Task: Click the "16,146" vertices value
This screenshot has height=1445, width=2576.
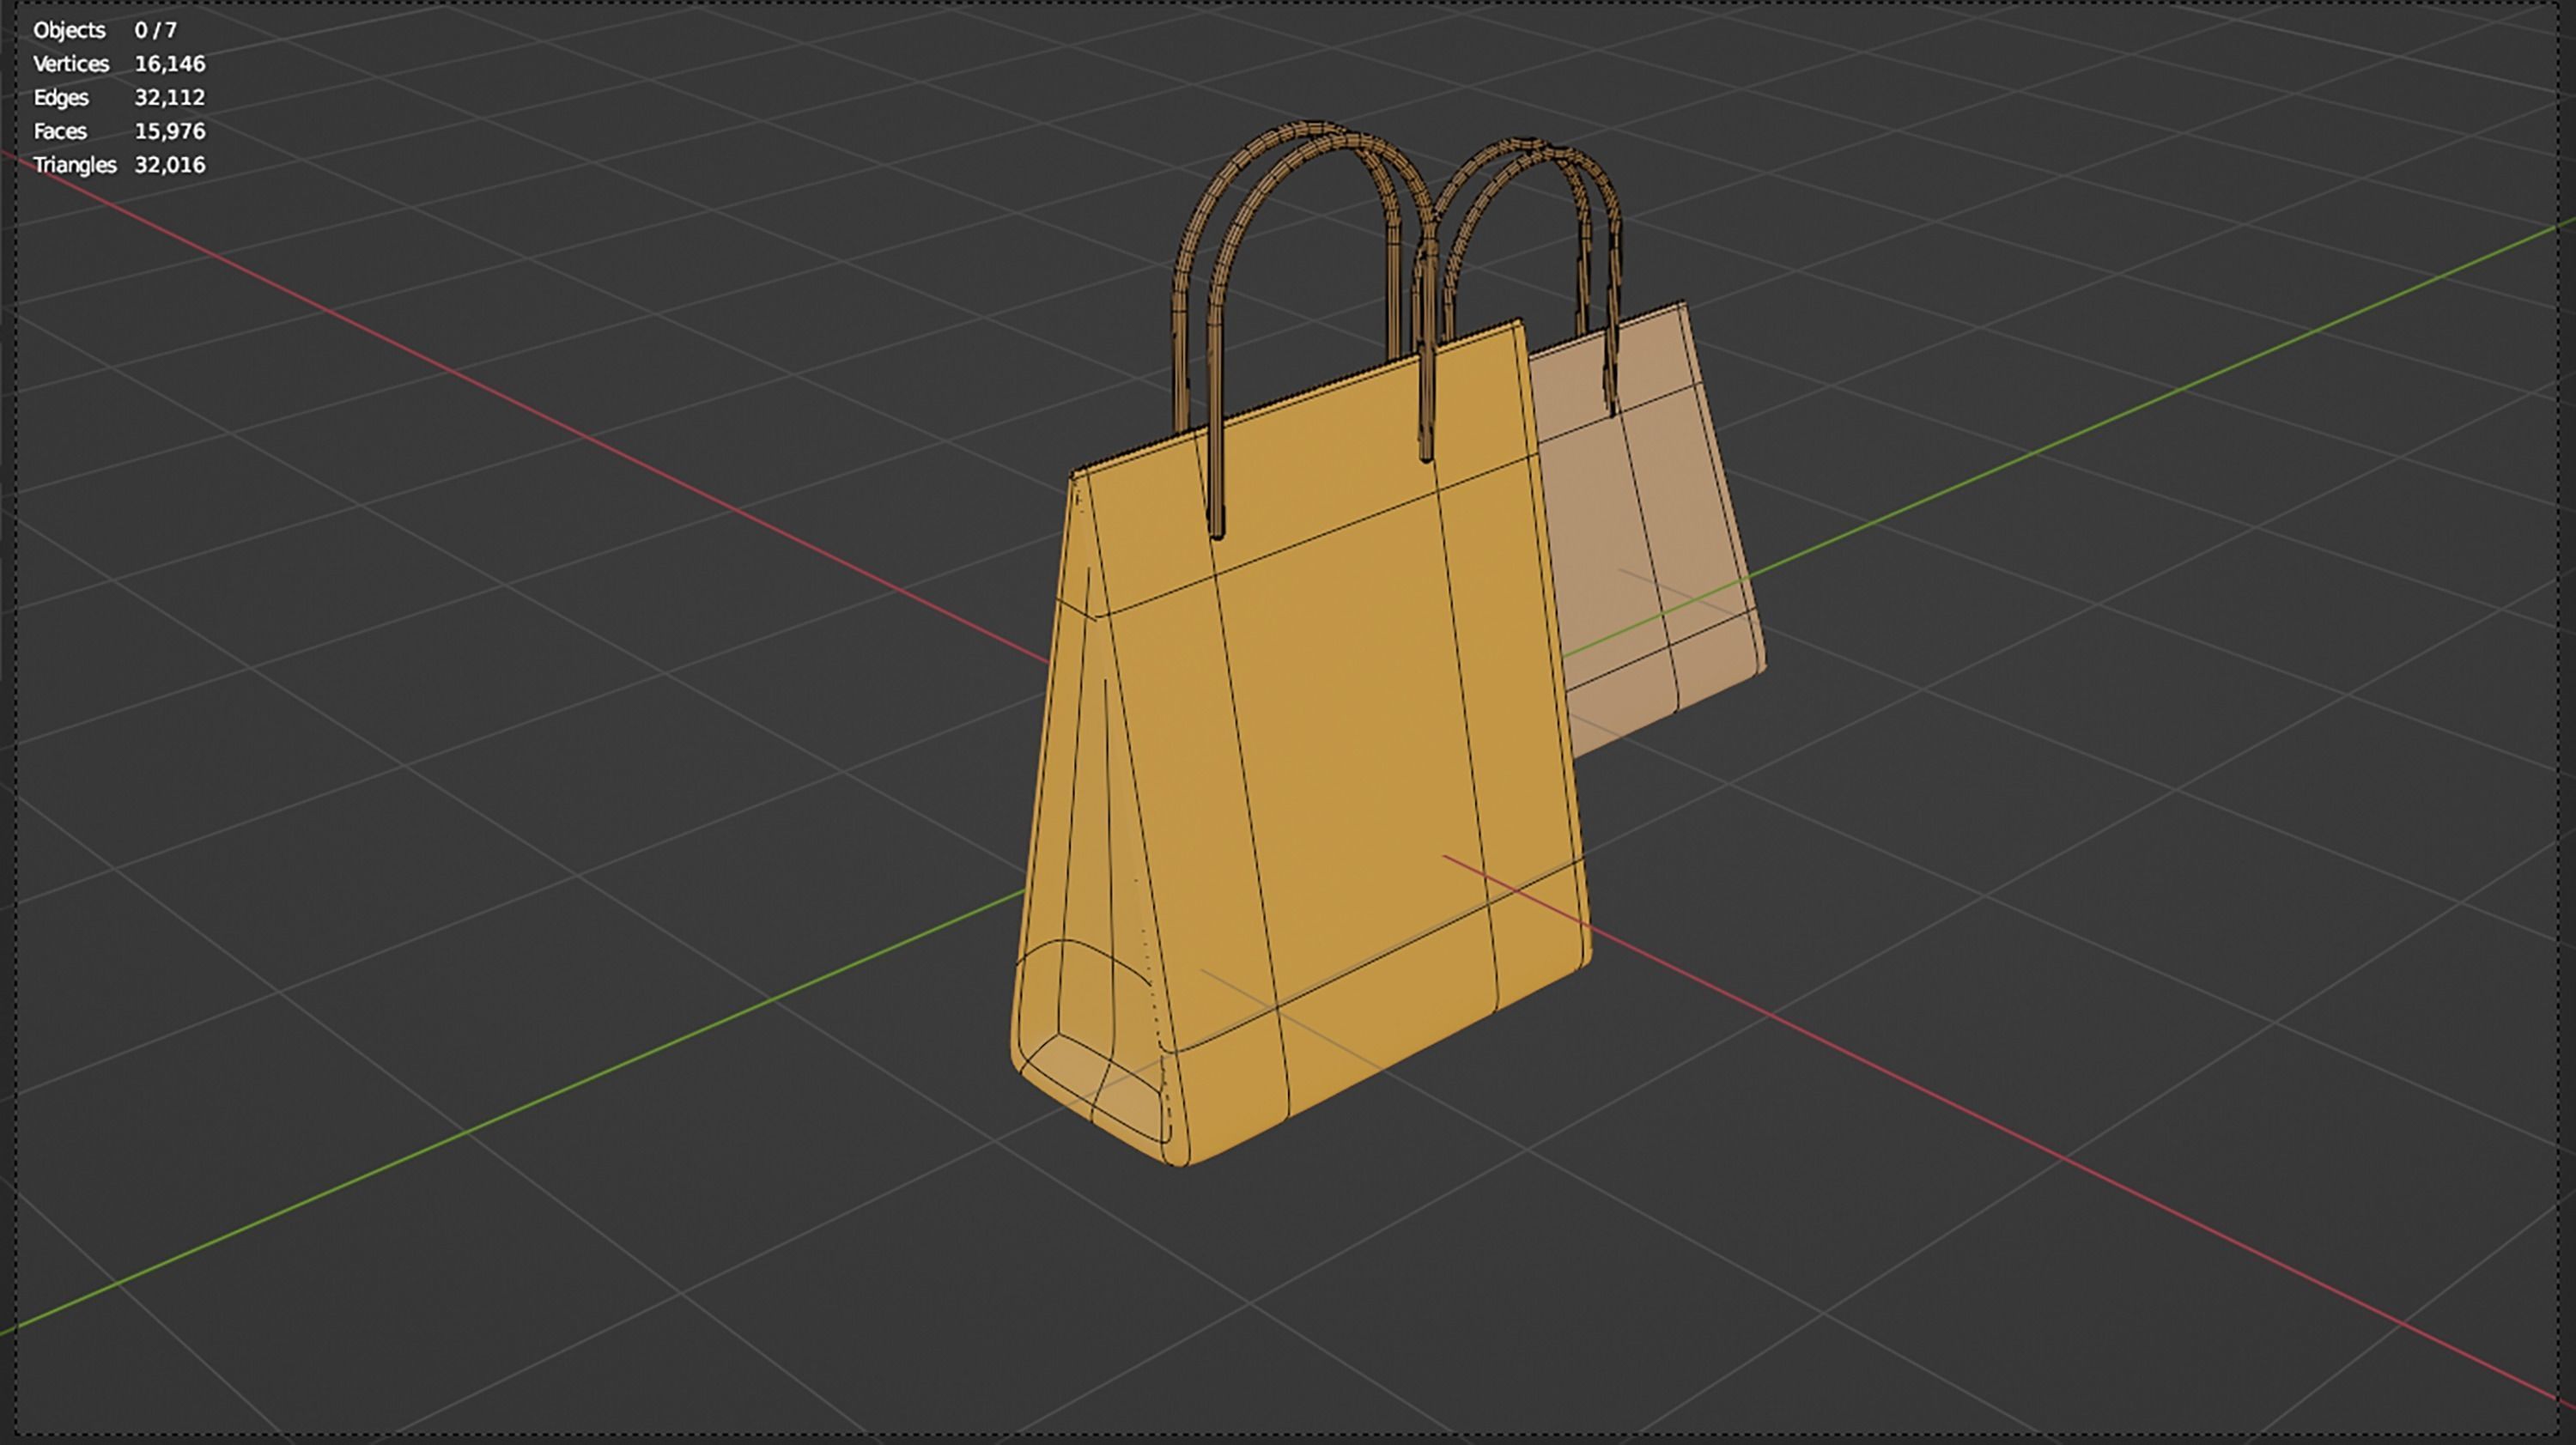Action: click(x=170, y=64)
